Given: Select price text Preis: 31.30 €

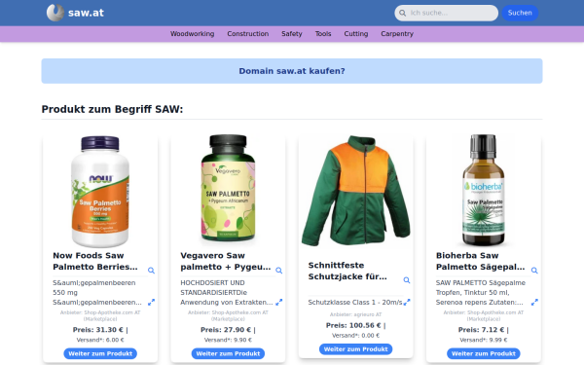Looking at the screenshot, I should pos(98,330).
